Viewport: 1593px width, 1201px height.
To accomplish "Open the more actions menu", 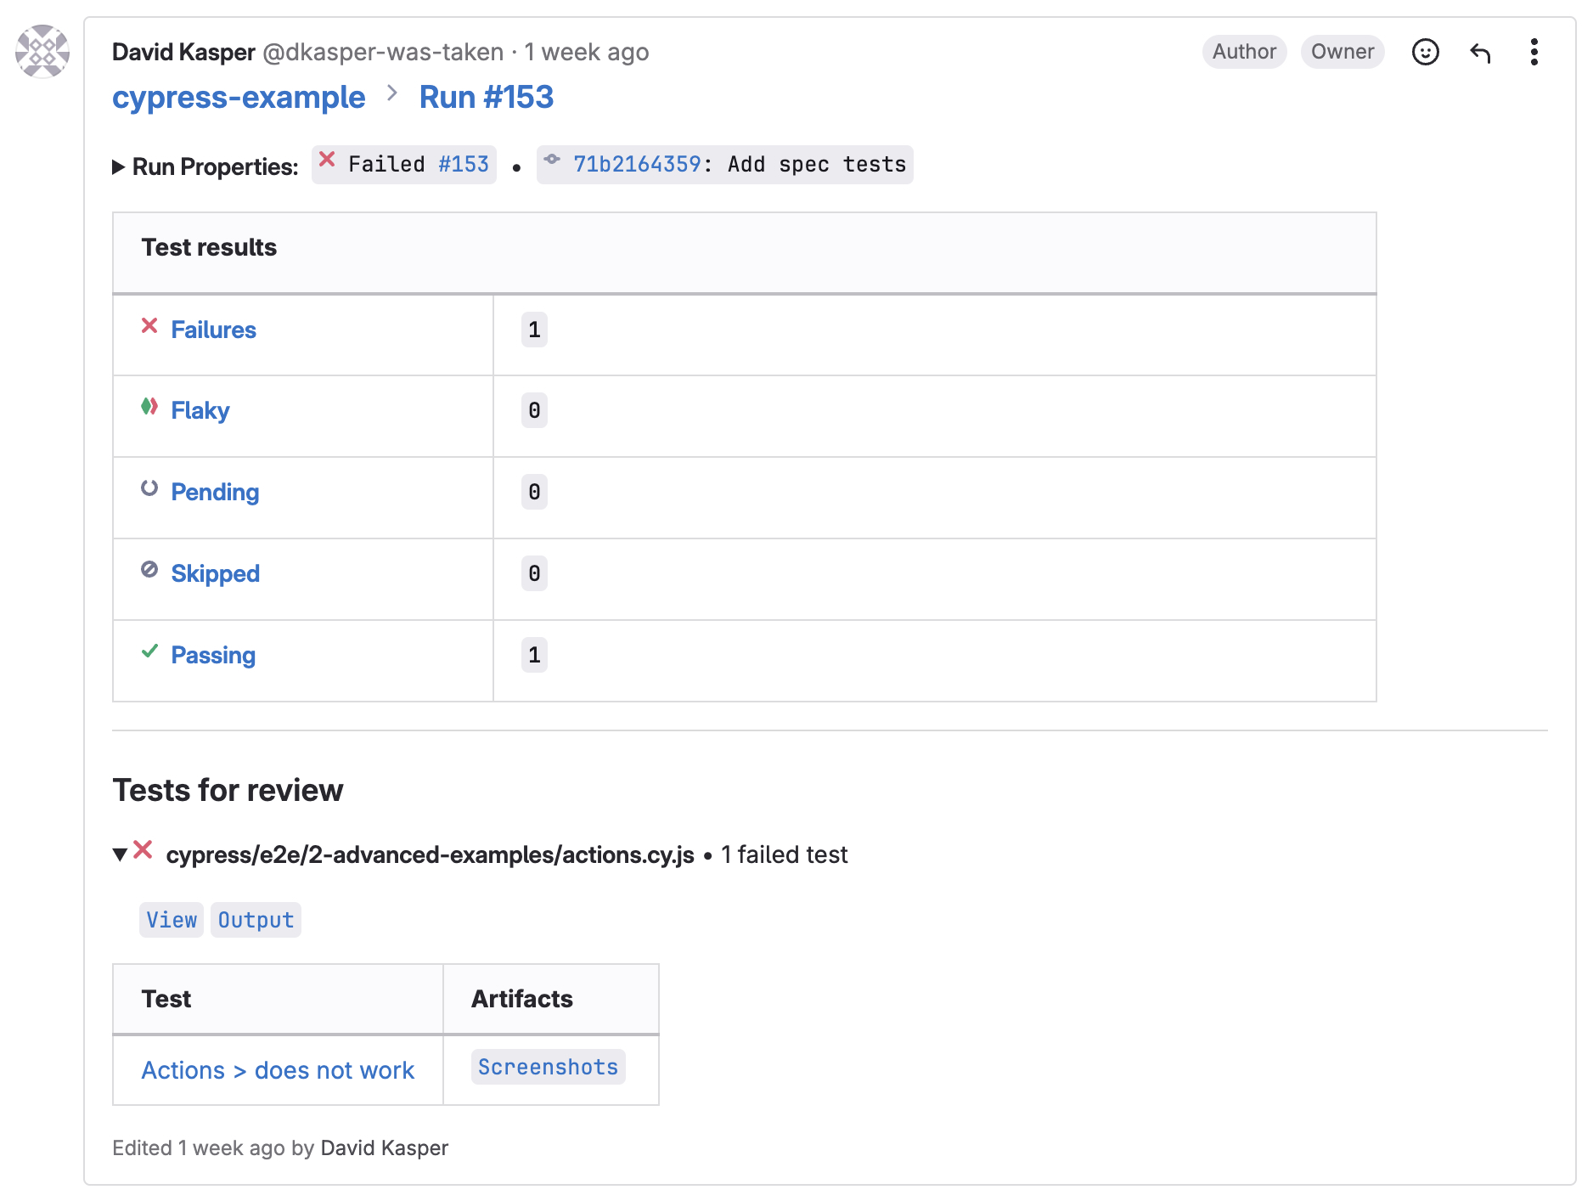I will coord(1534,52).
